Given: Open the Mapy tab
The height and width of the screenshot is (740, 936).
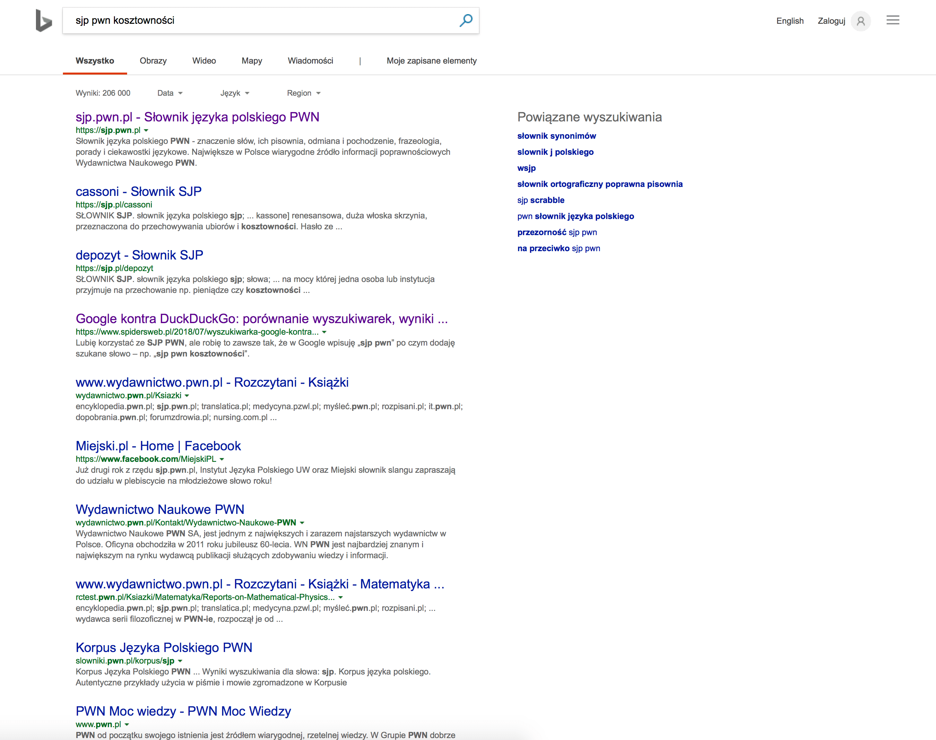Looking at the screenshot, I should click(252, 61).
